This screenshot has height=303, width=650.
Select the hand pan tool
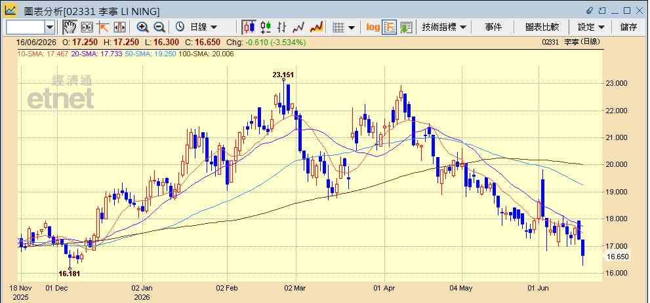[70, 27]
